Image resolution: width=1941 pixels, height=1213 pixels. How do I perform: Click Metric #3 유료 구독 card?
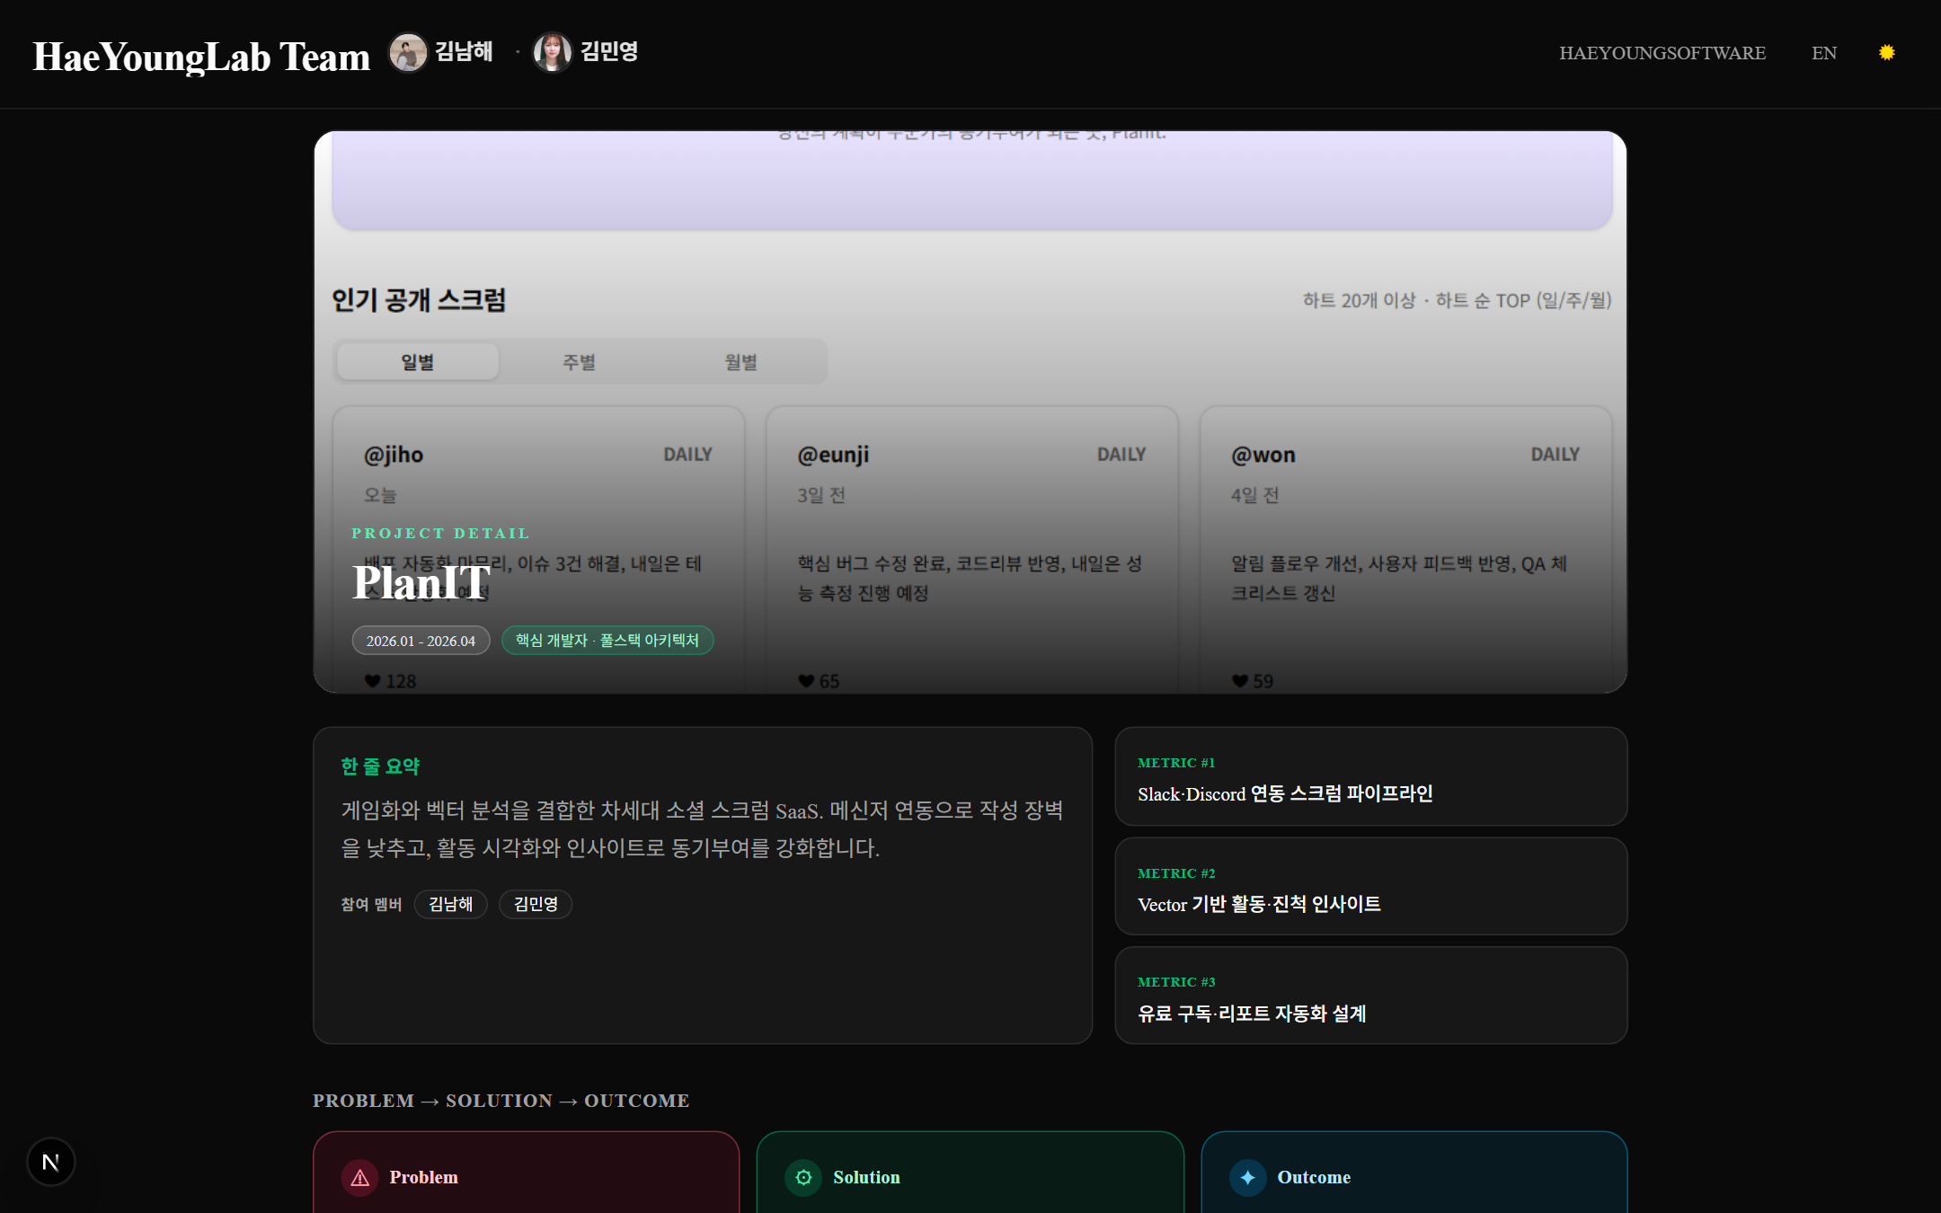(x=1371, y=996)
